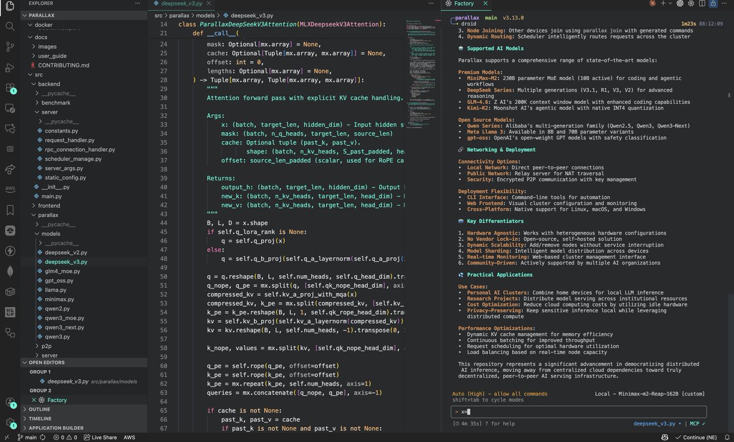The height and width of the screenshot is (442, 734).
Task: Open errors and warnings in status bar
Action: tap(66, 437)
